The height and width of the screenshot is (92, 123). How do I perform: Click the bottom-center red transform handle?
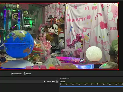(59, 70)
